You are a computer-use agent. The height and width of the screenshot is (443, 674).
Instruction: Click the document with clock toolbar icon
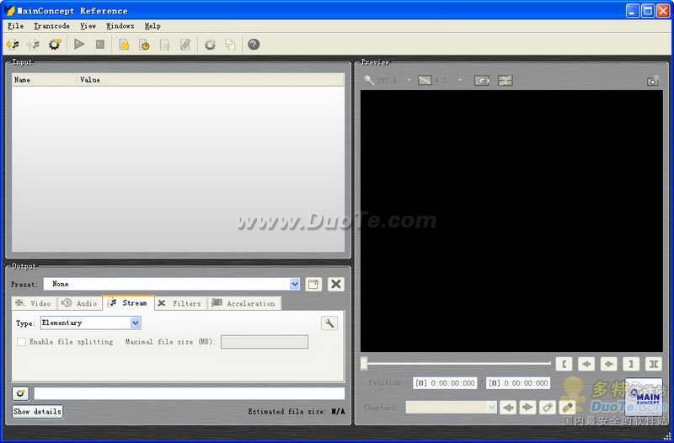click(144, 45)
